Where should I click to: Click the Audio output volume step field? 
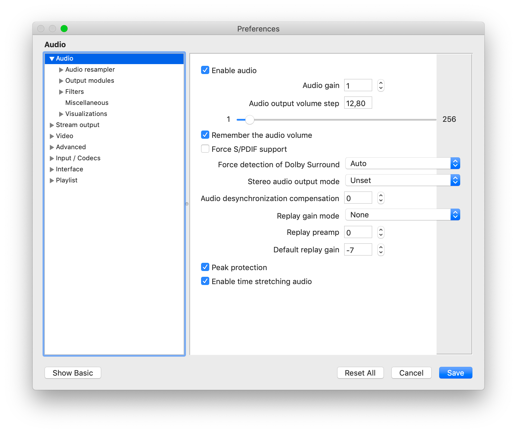click(358, 103)
